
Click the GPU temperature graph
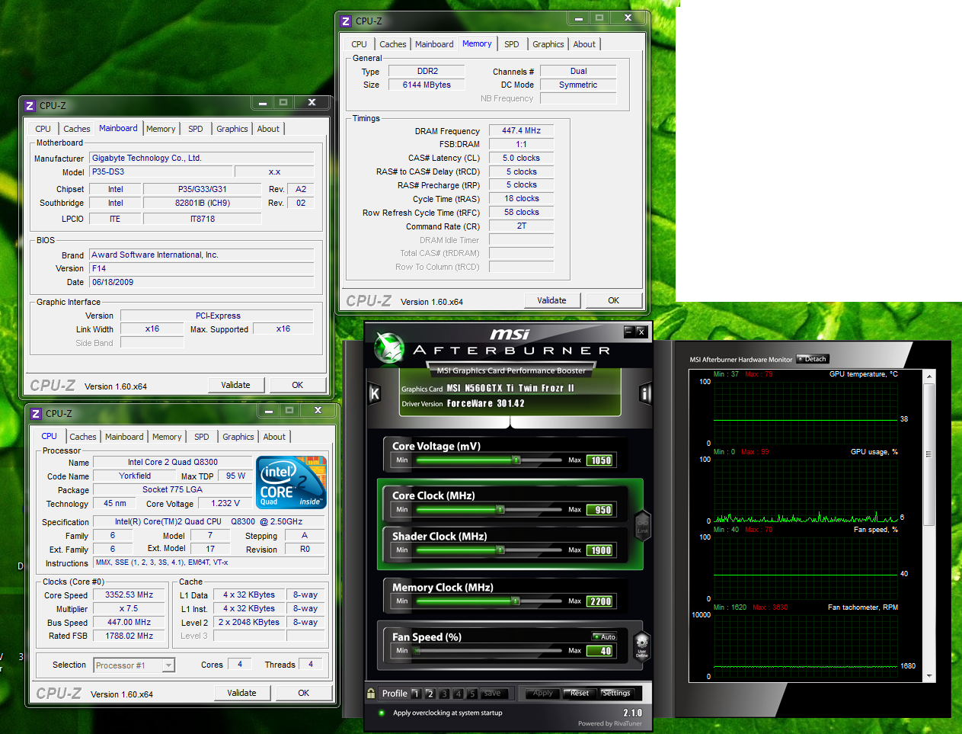[x=805, y=412]
